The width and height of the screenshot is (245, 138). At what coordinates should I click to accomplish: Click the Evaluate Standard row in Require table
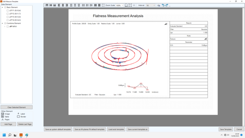189,26
